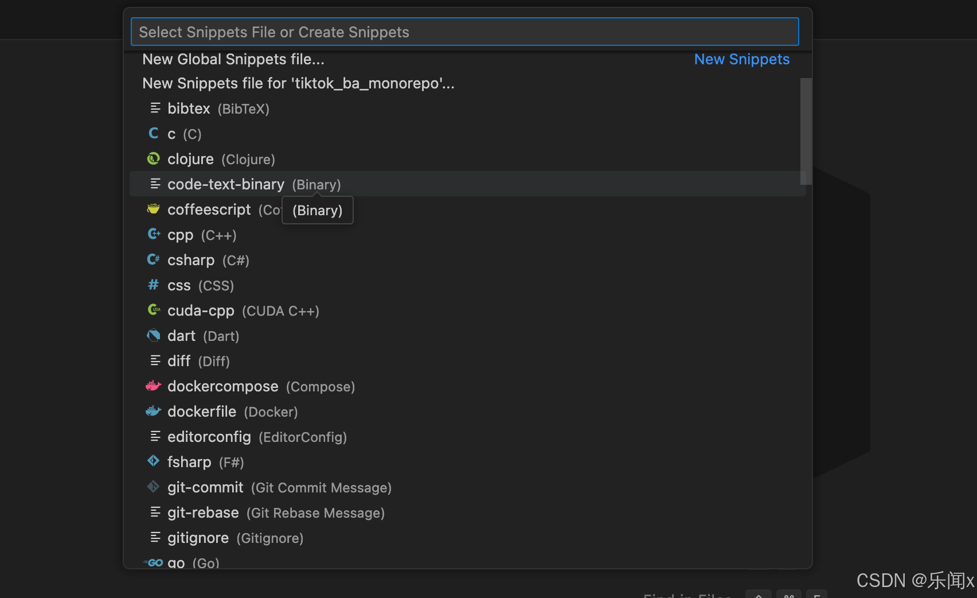Image resolution: width=977 pixels, height=598 pixels.
Task: Click the C# language icon
Action: 154,259
